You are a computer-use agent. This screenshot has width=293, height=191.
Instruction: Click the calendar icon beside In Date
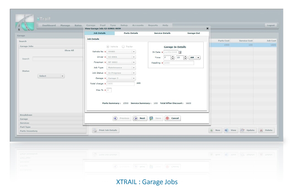click(180, 52)
